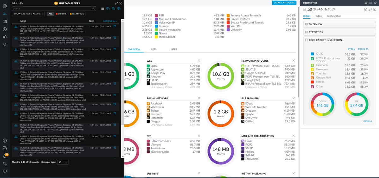Remove the NETWORK PROTOCOLS category card
Screen dimensions: 379x178
[x=294, y=60]
